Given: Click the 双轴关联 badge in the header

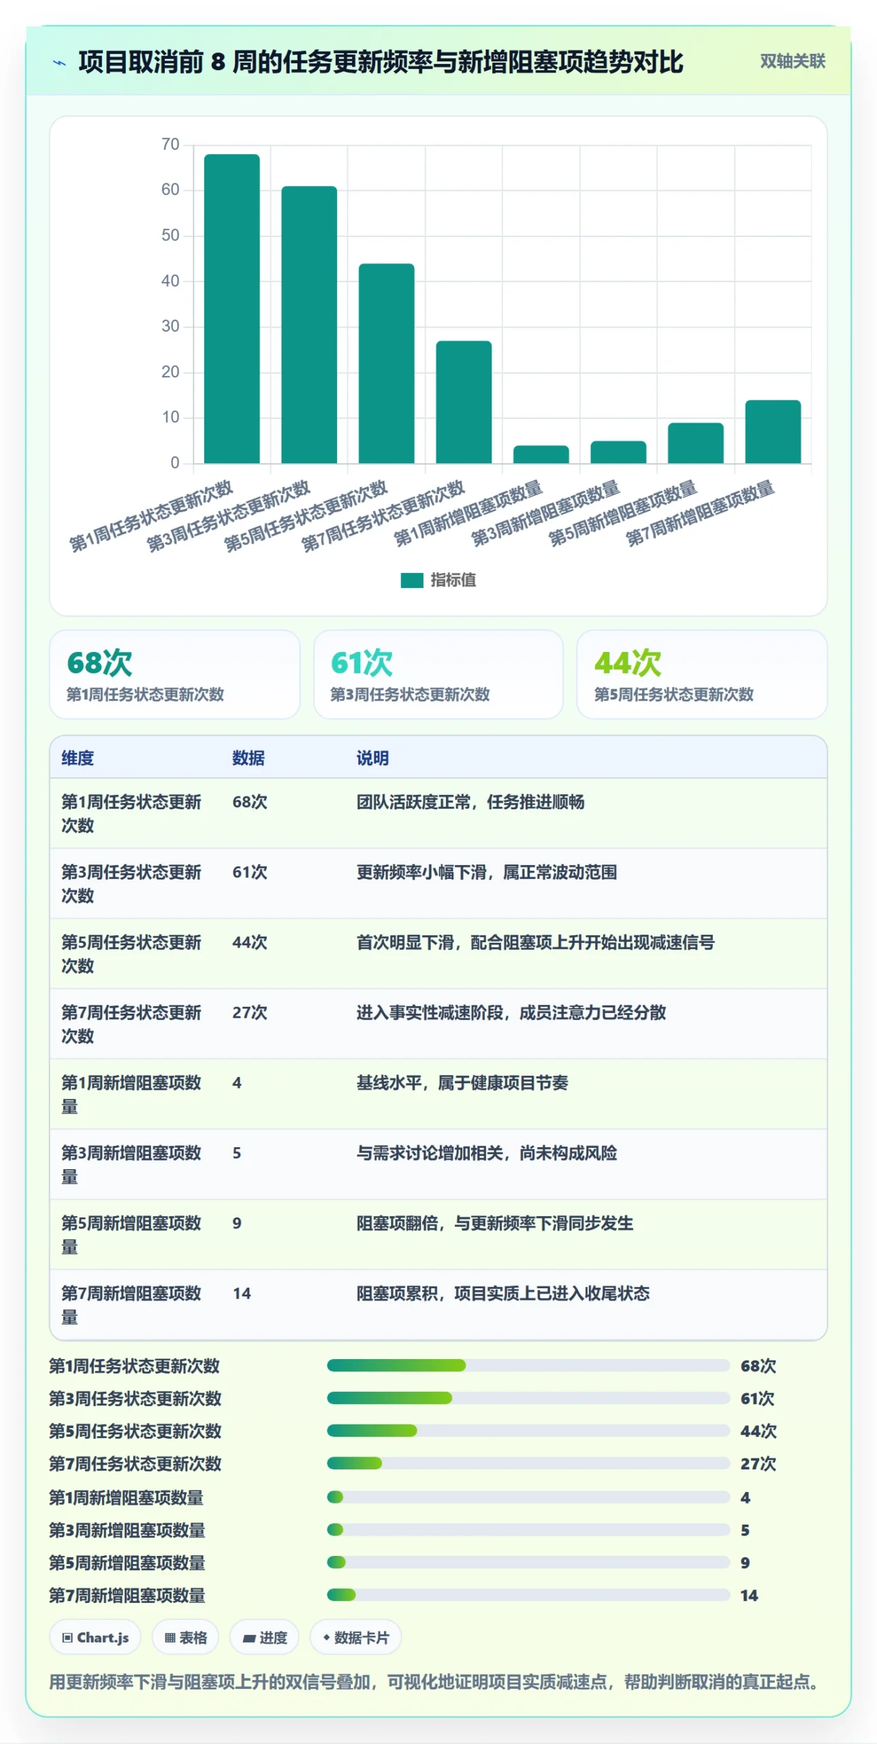Looking at the screenshot, I should pos(792,61).
